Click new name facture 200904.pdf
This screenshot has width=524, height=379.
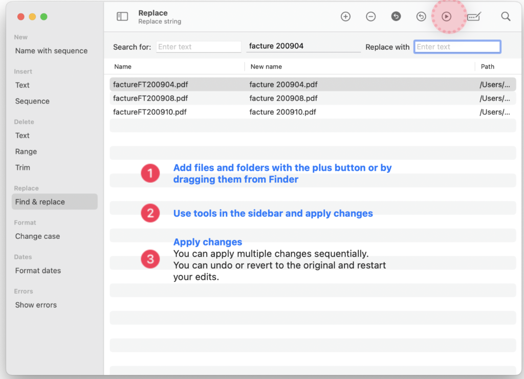coord(283,84)
